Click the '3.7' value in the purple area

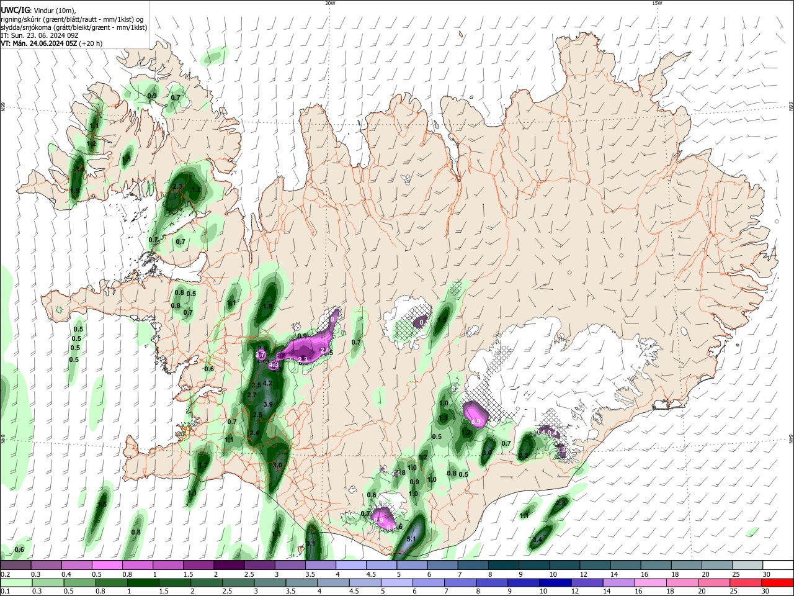pyautogui.click(x=261, y=354)
